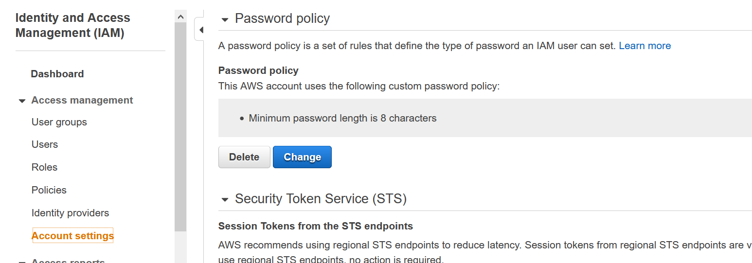The width and height of the screenshot is (752, 263).
Task: Collapse the navigation pane with the left arrow handle
Action: (200, 30)
